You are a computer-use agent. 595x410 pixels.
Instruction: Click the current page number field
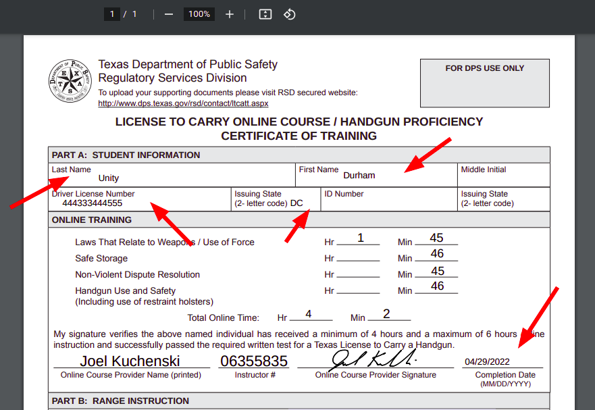coord(112,14)
